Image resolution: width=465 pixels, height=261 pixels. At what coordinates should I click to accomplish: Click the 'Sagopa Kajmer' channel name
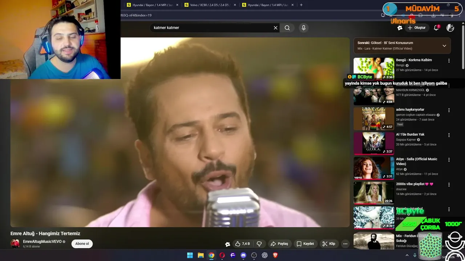pyautogui.click(x=406, y=140)
